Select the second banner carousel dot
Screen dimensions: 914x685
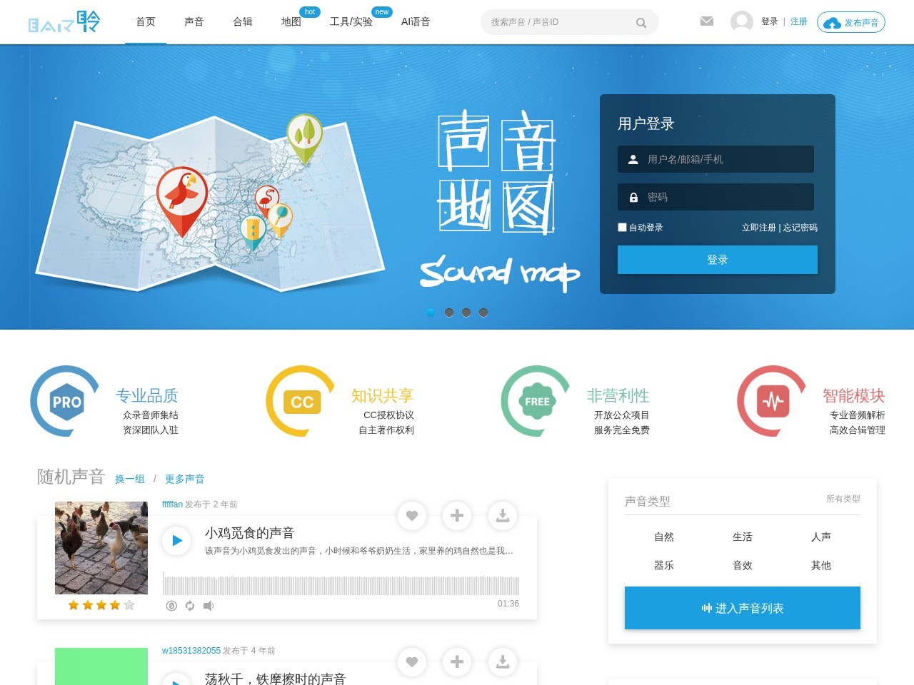(x=449, y=313)
